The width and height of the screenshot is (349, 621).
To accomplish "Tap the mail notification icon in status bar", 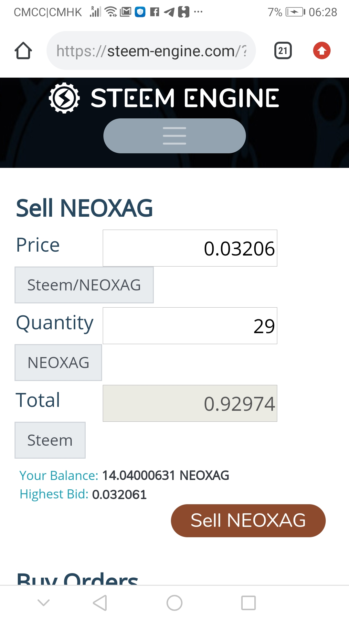I will click(125, 12).
